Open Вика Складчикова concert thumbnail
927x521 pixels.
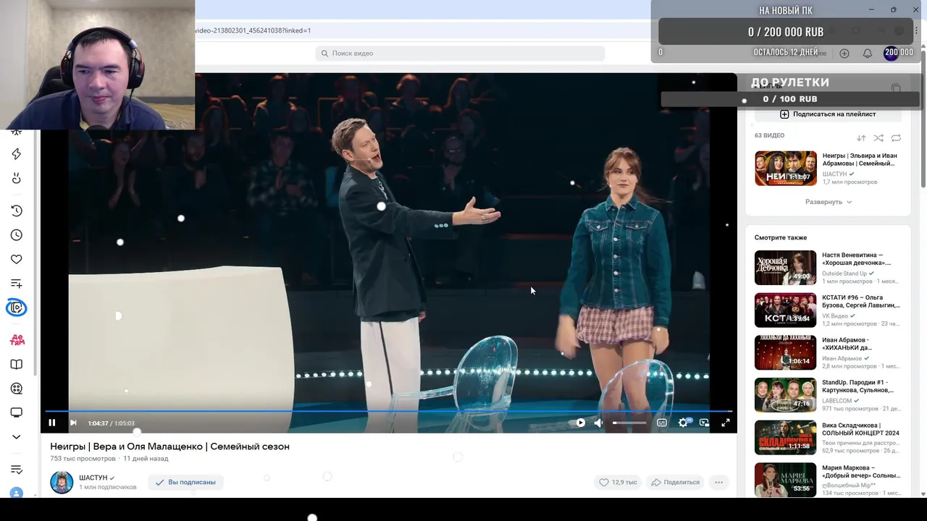(786, 438)
